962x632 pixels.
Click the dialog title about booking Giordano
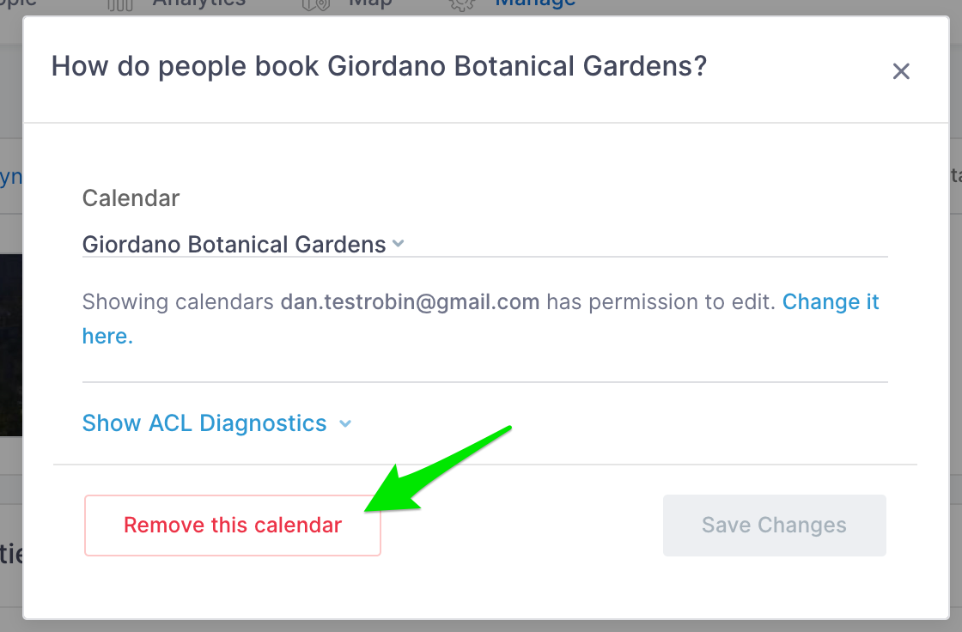(x=379, y=66)
